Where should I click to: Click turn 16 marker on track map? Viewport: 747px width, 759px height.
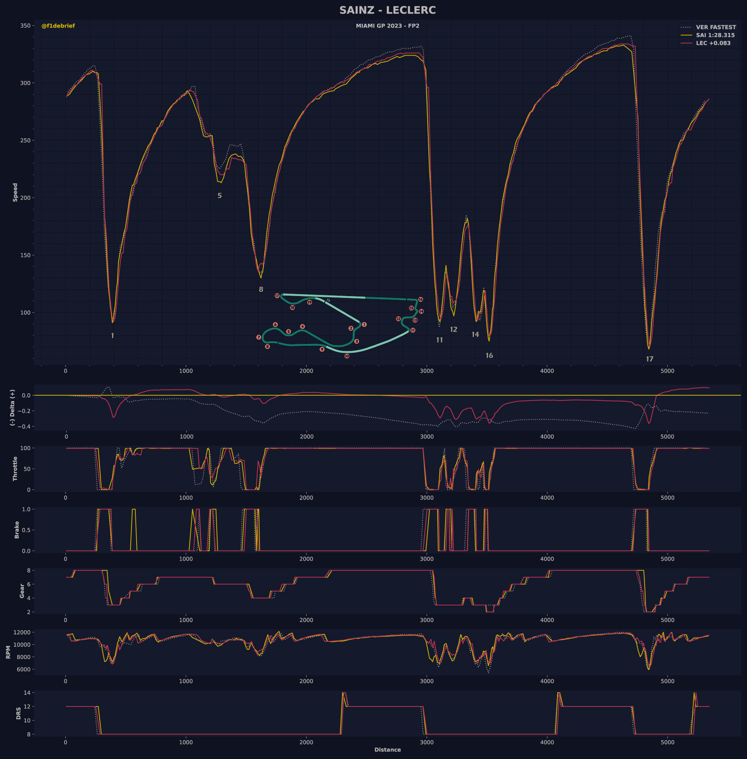point(421,299)
